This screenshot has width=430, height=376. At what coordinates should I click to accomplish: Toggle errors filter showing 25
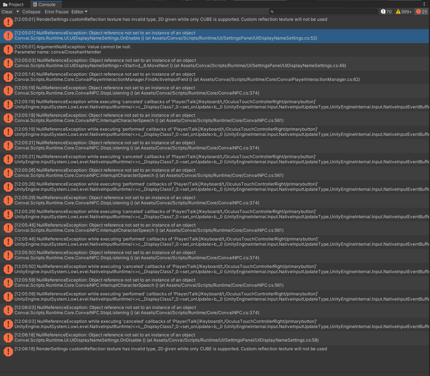422,12
